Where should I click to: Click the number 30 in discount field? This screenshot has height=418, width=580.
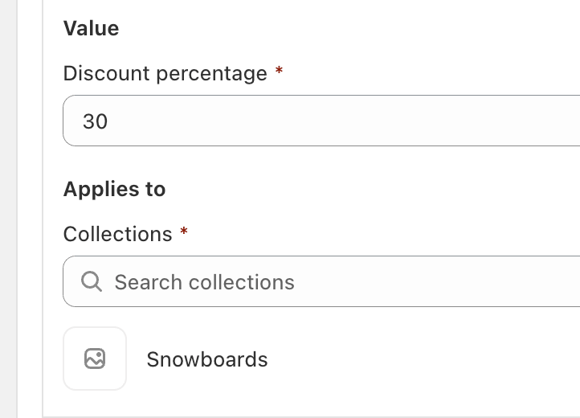[95, 121]
